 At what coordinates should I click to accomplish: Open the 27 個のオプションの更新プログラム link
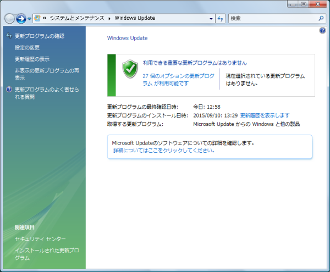(178, 80)
